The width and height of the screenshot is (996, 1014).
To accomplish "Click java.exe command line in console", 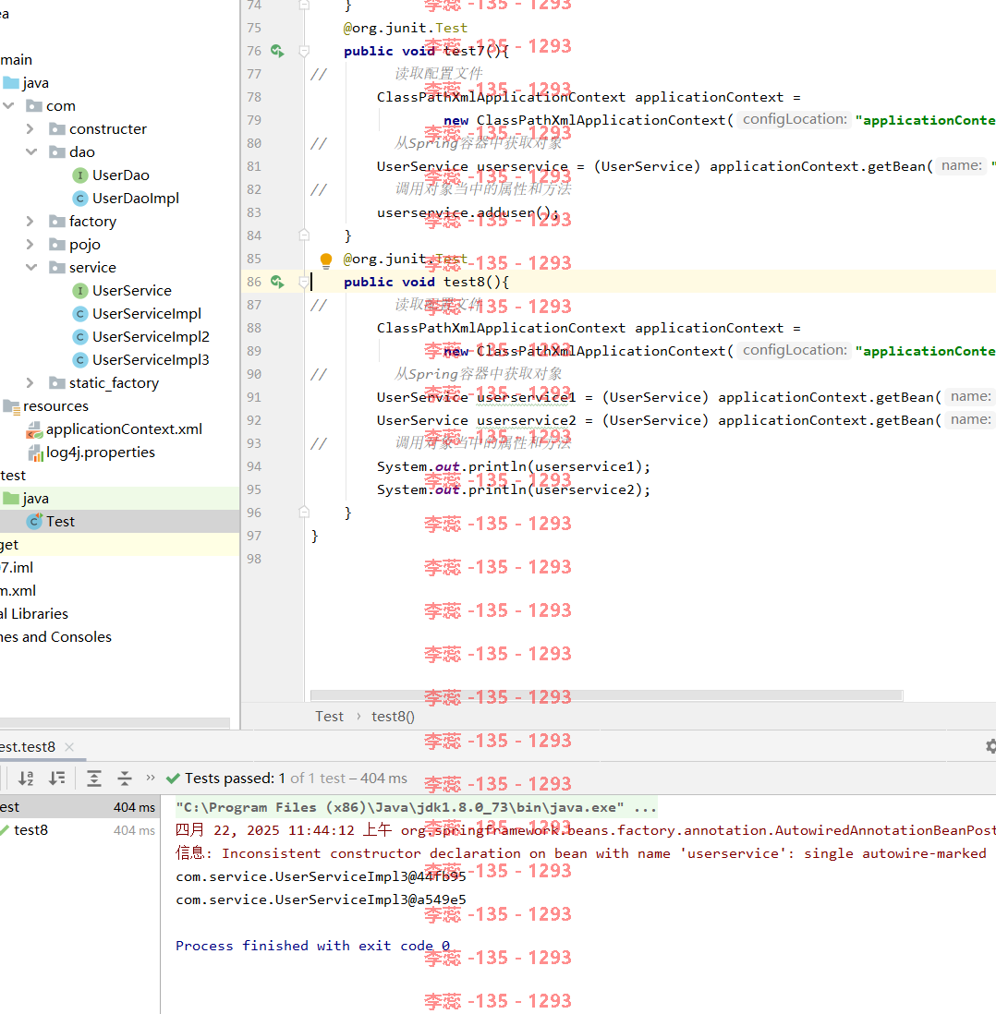I will (416, 807).
